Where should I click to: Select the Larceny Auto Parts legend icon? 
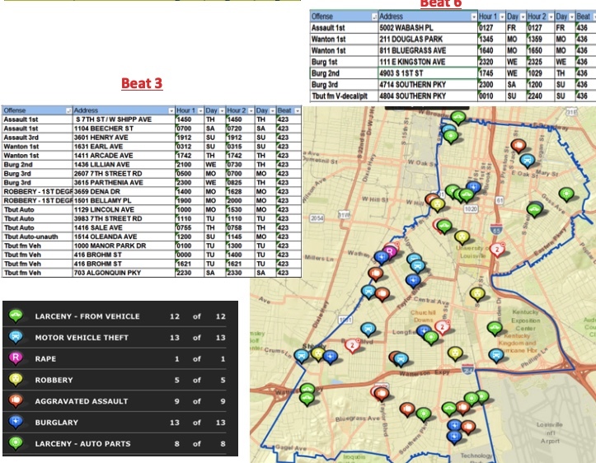coord(14,443)
